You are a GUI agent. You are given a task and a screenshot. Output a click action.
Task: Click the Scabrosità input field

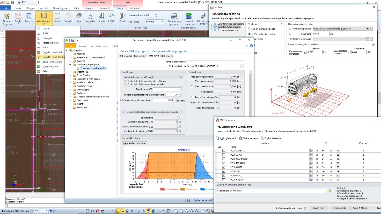(321, 34)
